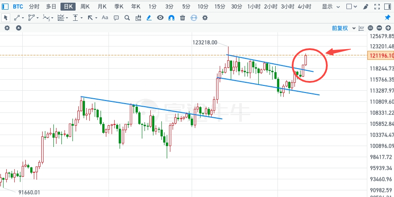Select the 1小时 hourly interval
Viewport: 394px width, 197px height.
pos(254,7)
